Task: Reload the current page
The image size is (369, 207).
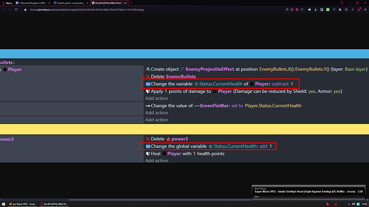Action: pyautogui.click(x=16, y=10)
